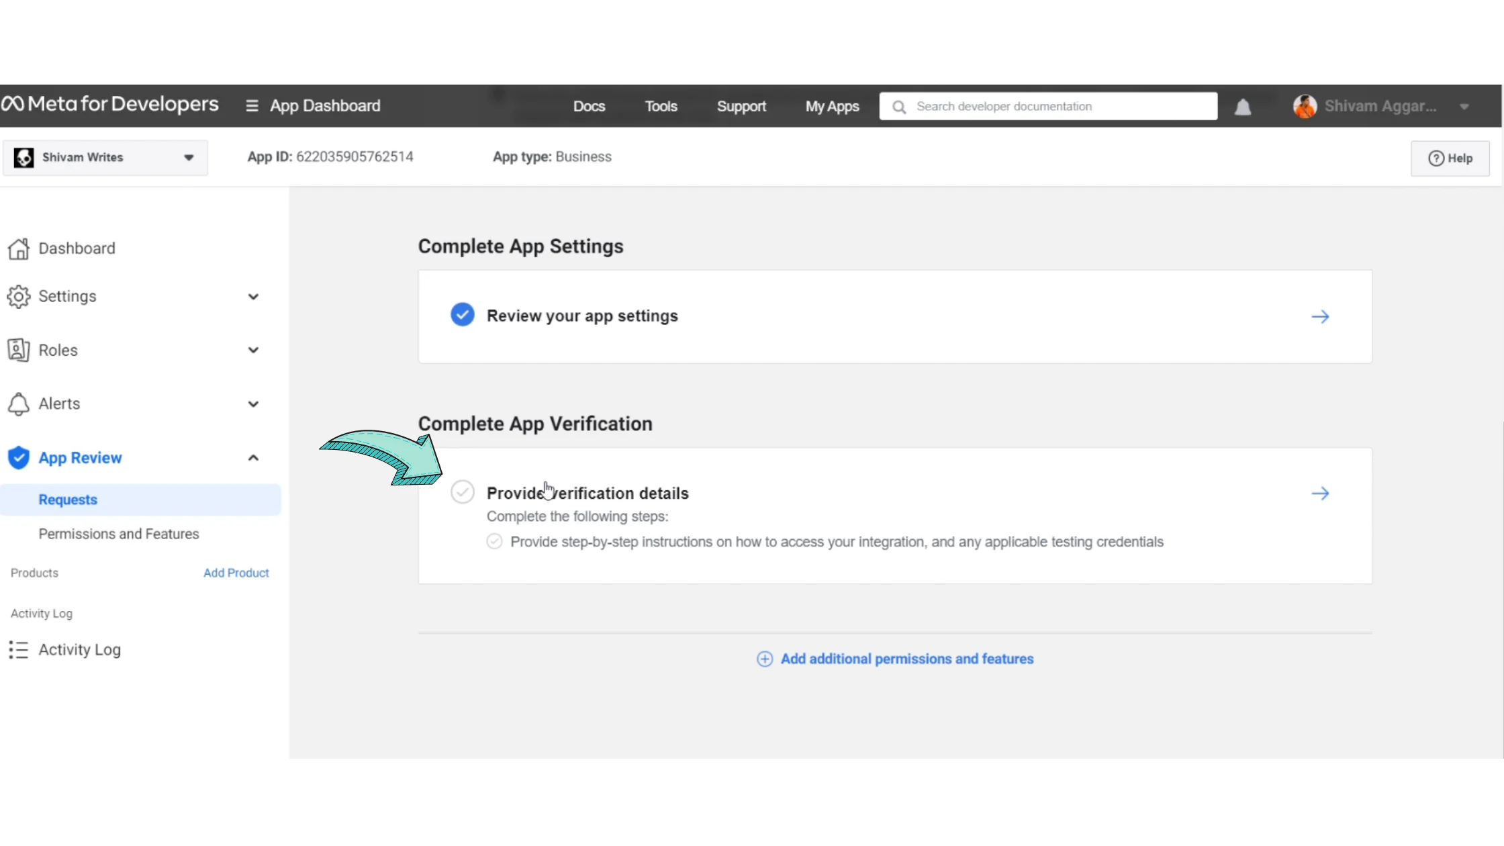The width and height of the screenshot is (1504, 846).
Task: Open the Docs menu in top bar
Action: point(589,107)
